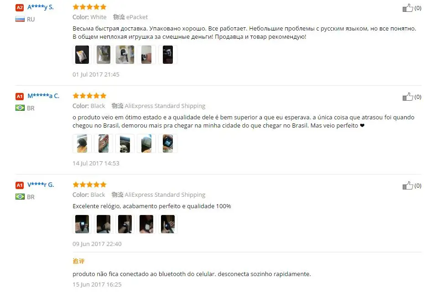Like A****y S.'s review with thumbs-up
This screenshot has width=436, height=292.
[408, 8]
